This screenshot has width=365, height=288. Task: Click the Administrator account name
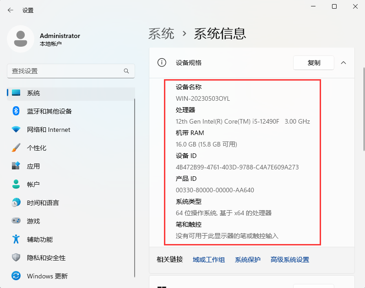point(60,36)
